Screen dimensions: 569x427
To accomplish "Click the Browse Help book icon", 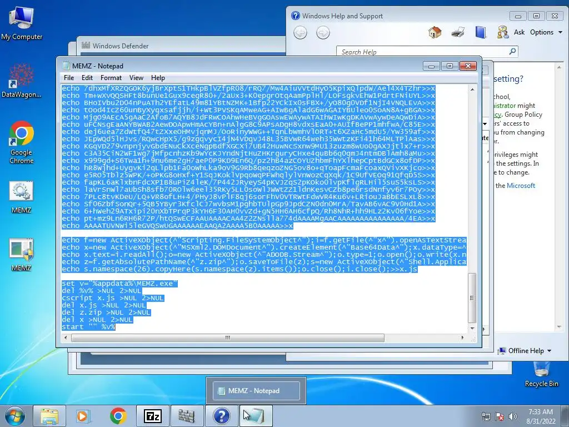I will point(481,32).
